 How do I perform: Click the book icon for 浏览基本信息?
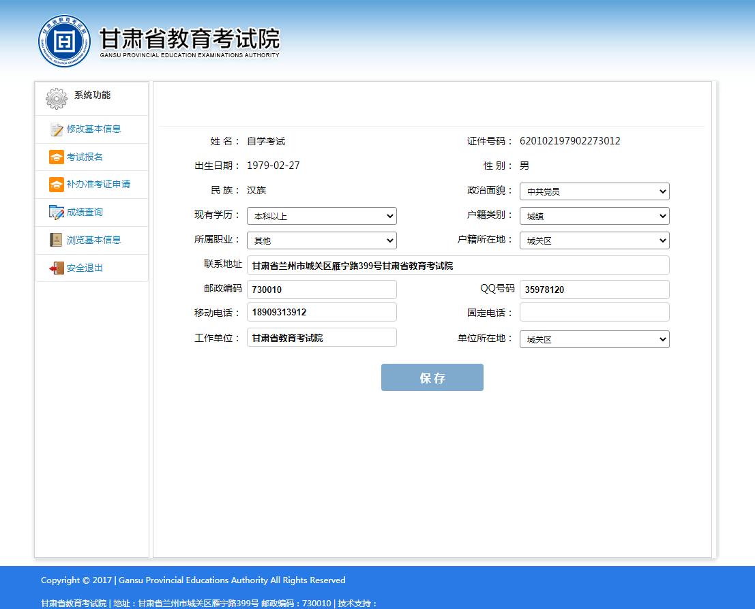pyautogui.click(x=57, y=240)
